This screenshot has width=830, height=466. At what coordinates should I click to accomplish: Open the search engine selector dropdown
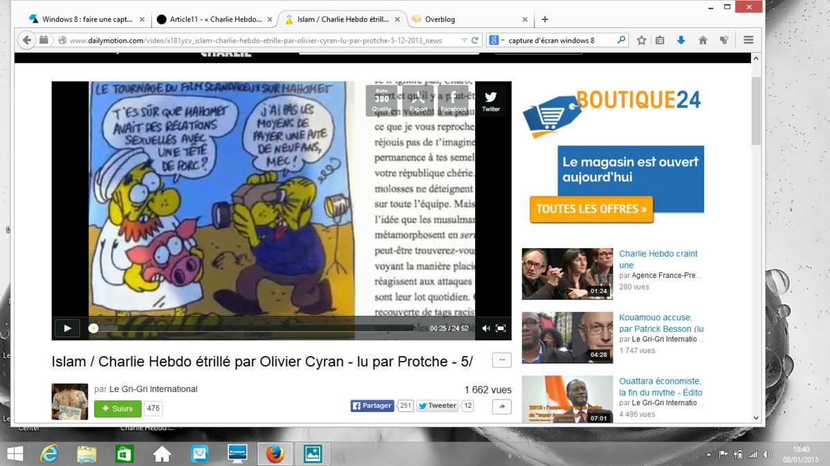click(497, 40)
